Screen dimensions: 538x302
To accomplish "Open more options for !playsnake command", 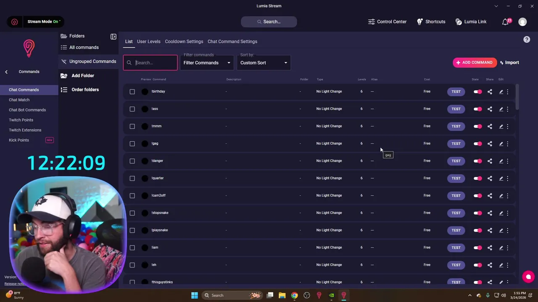I will [507, 230].
